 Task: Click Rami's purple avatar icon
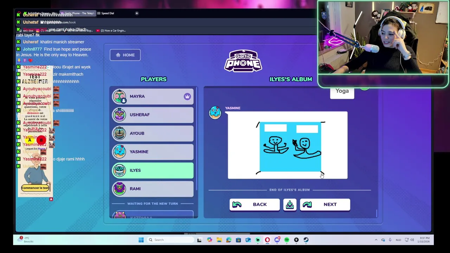pos(120,189)
